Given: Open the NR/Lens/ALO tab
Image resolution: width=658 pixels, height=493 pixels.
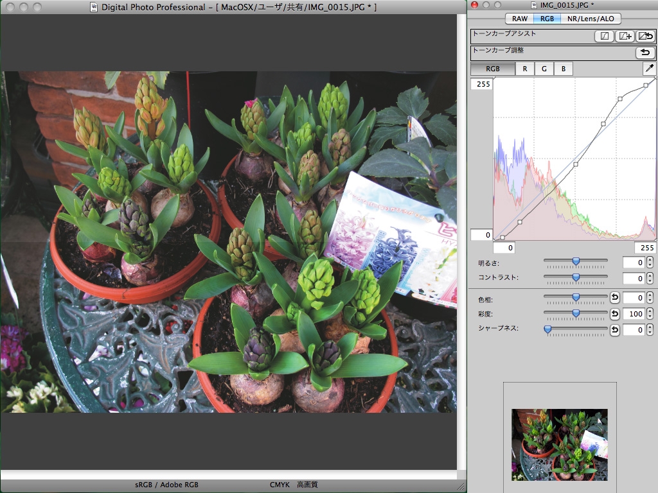Looking at the screenshot, I should [589, 19].
